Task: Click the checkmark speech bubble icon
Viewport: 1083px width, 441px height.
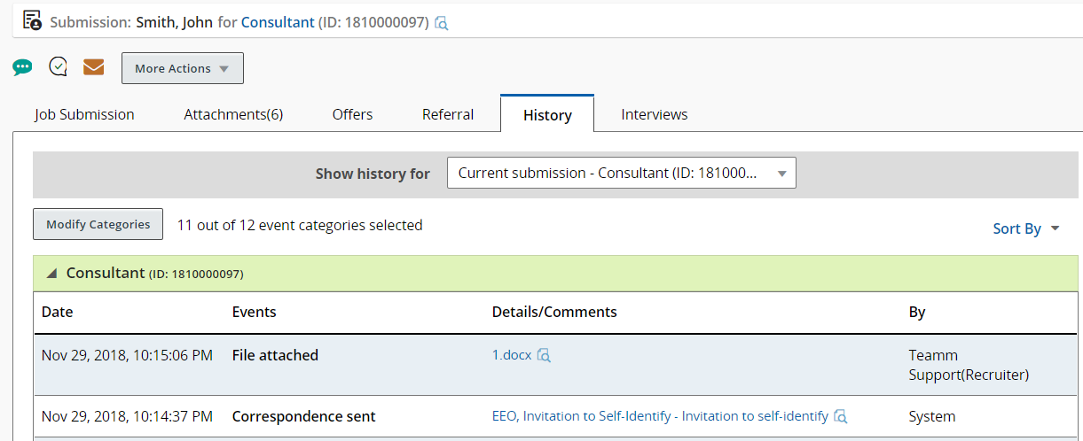Action: [59, 67]
